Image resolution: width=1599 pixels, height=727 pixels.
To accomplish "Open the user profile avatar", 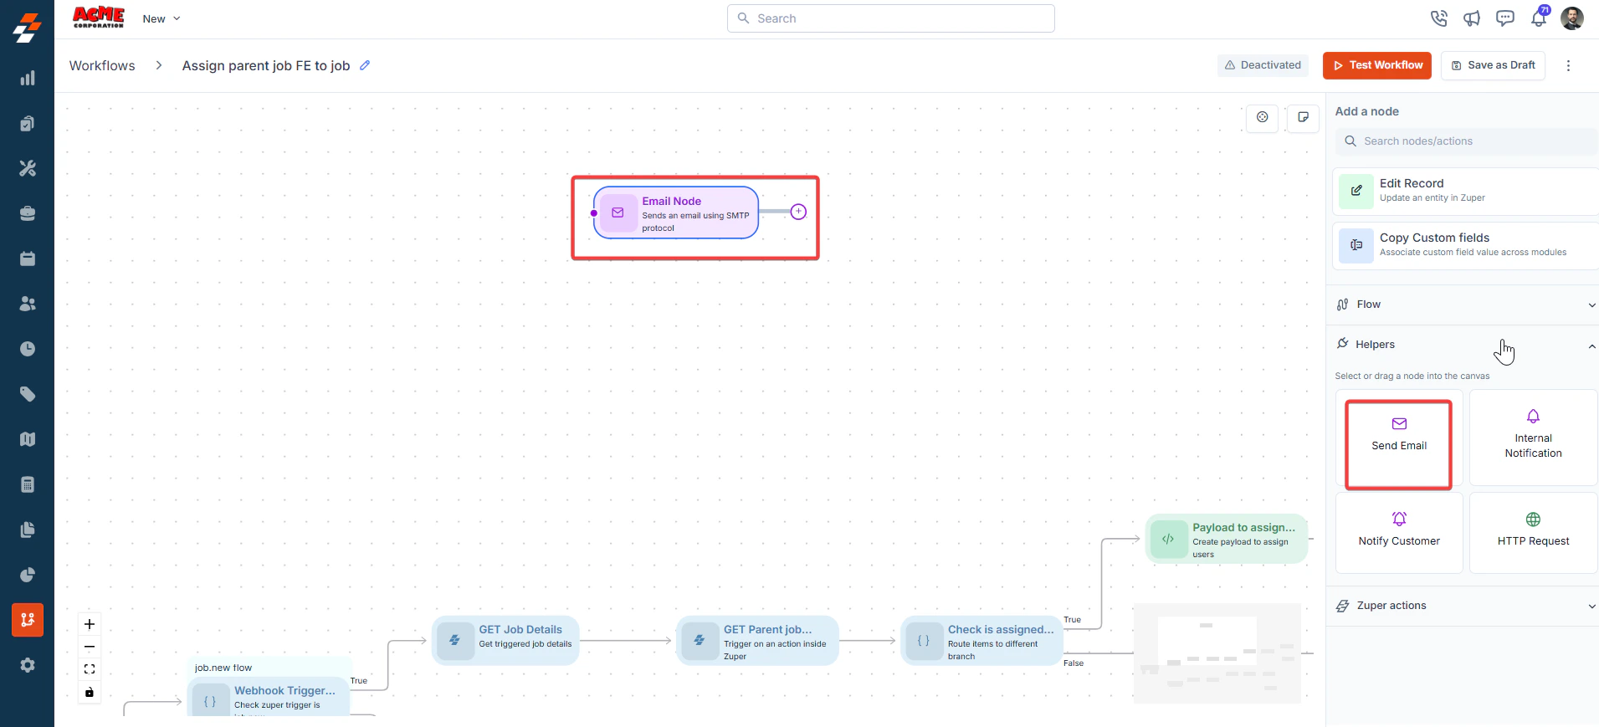I will [x=1572, y=18].
